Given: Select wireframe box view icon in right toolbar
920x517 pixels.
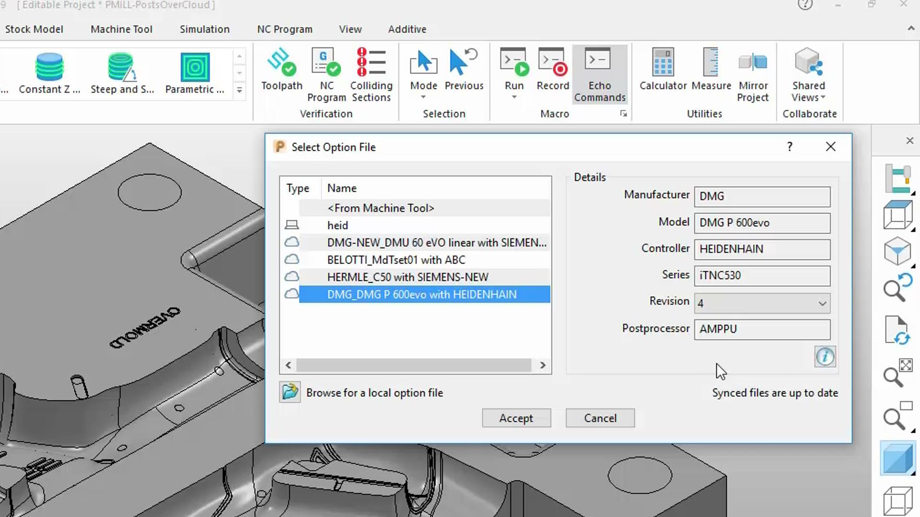Looking at the screenshot, I should click(897, 214).
